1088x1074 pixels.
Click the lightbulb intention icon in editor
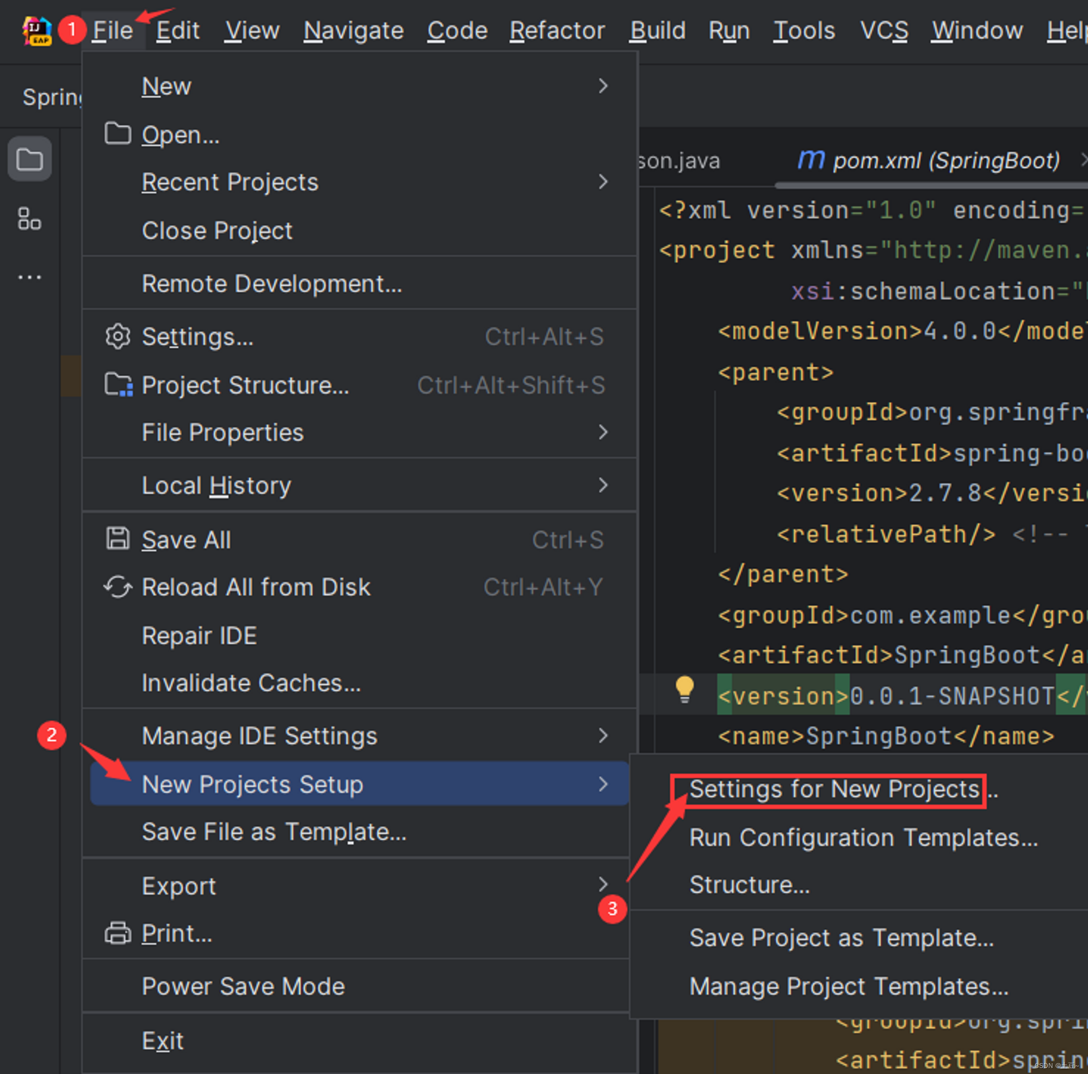coord(684,689)
